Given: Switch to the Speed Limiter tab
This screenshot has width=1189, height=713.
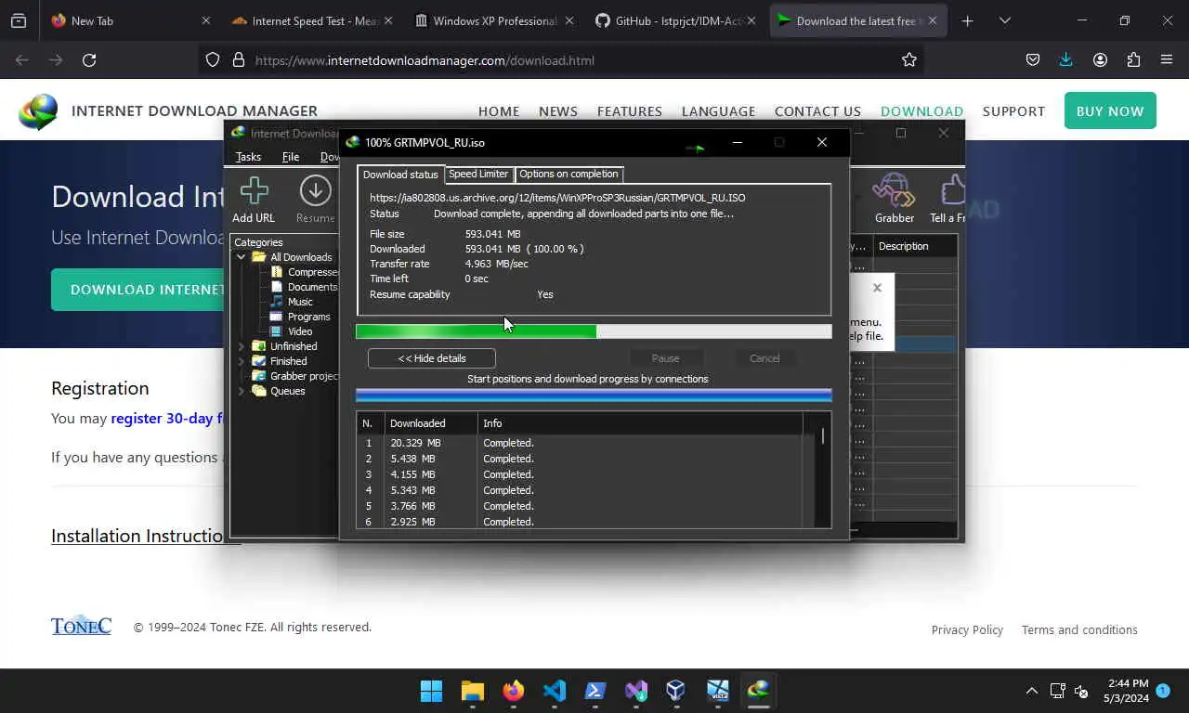Looking at the screenshot, I should (478, 174).
